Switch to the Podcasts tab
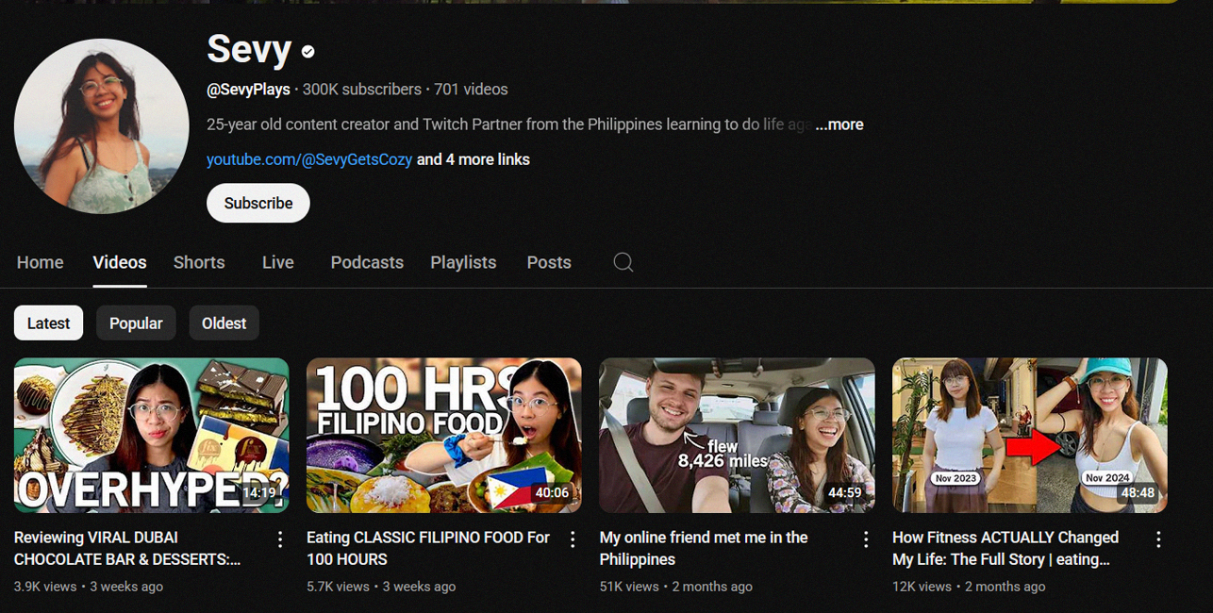The width and height of the screenshot is (1213, 613). (x=367, y=262)
